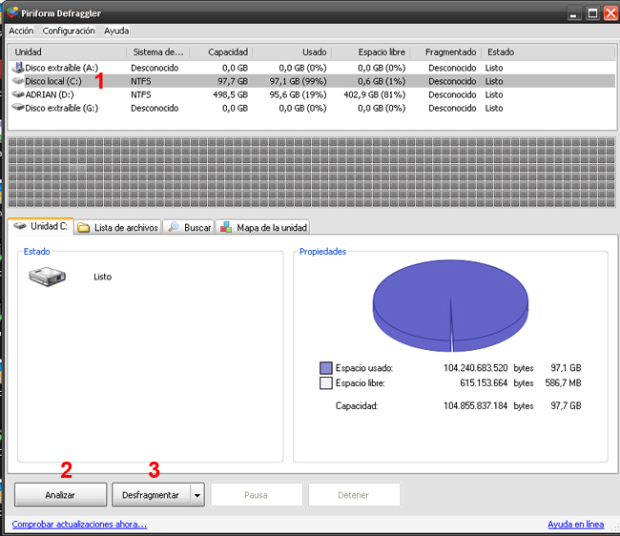The image size is (620, 536).
Task: Open the Ayuda en línea link
Action: pyautogui.click(x=575, y=525)
